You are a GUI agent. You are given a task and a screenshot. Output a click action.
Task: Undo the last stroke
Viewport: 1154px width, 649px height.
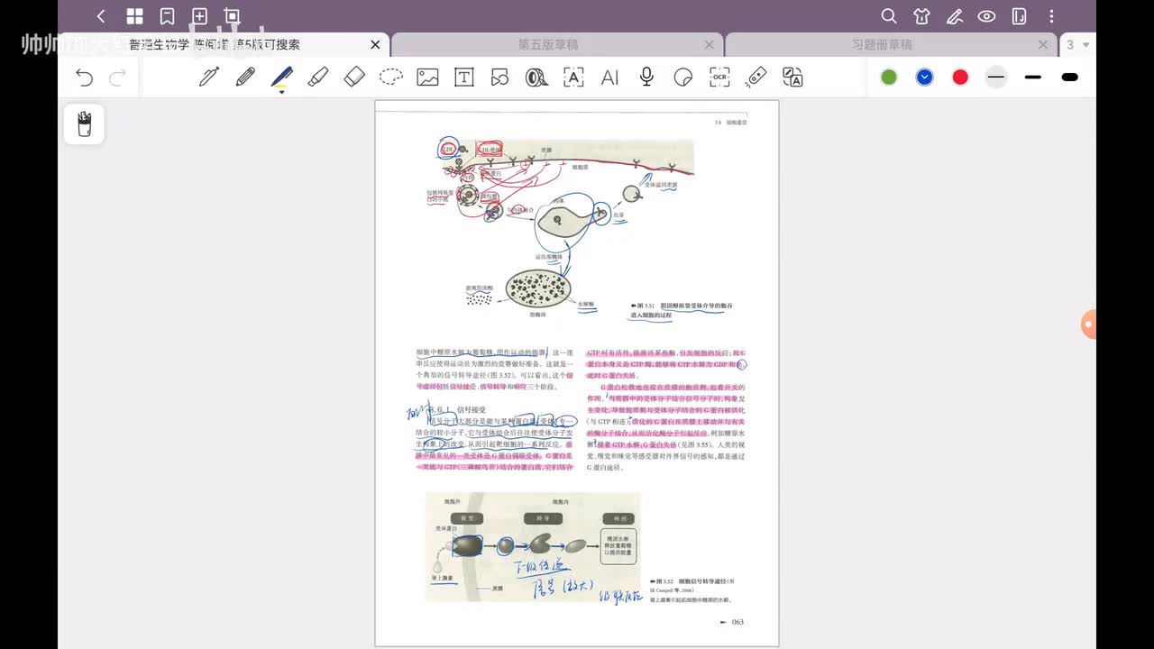coord(84,78)
